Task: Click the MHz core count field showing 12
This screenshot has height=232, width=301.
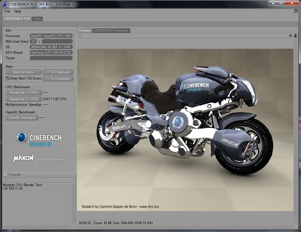Action: pos(33,41)
